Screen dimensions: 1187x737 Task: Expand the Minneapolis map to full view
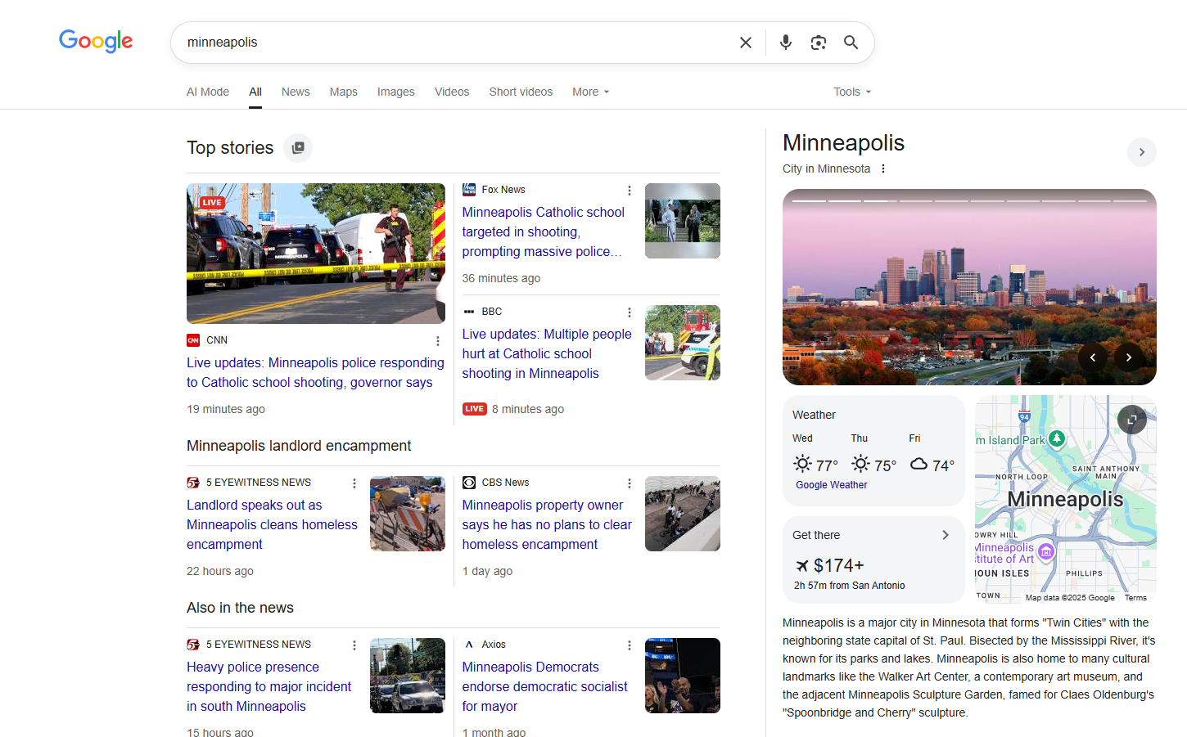1132,420
